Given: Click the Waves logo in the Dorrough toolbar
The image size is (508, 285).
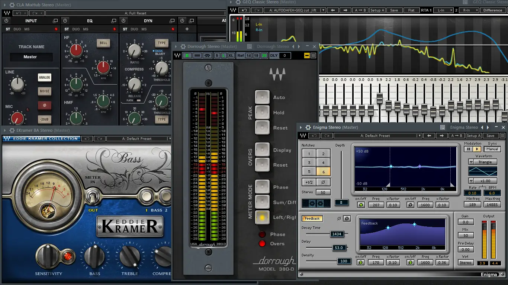Looking at the screenshot, I should tap(177, 56).
